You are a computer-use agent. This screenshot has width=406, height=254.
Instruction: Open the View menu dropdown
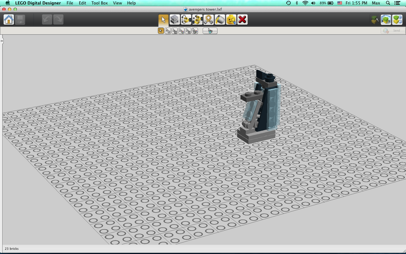117,3
